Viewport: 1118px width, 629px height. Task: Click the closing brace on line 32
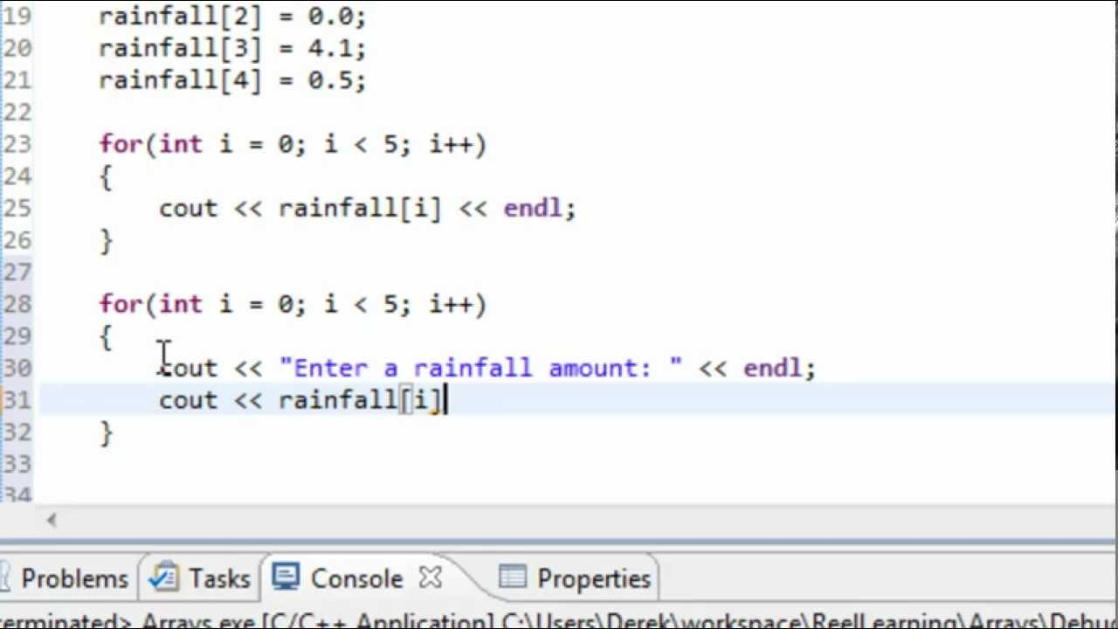pyautogui.click(x=107, y=433)
